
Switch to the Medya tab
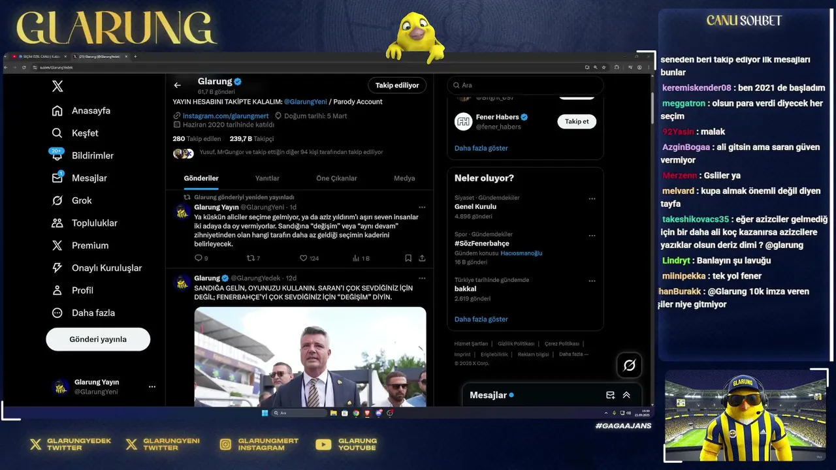[x=404, y=178]
